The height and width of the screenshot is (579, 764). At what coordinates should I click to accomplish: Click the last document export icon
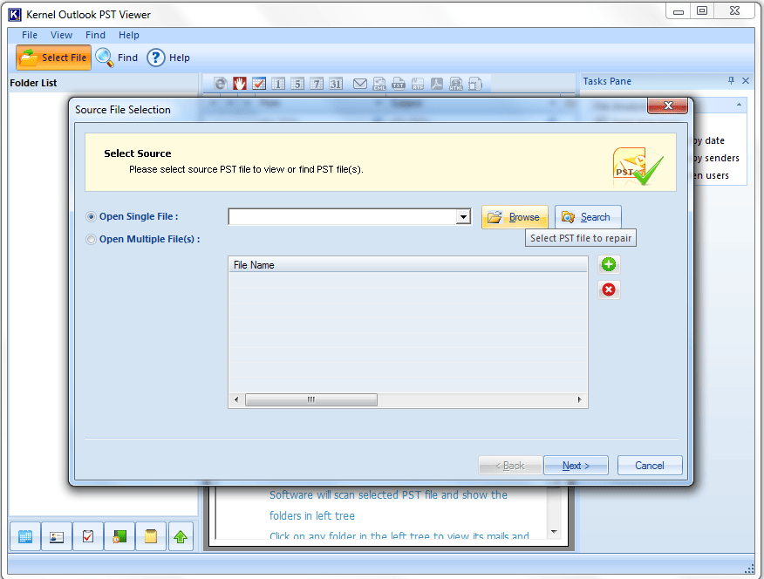pos(475,84)
